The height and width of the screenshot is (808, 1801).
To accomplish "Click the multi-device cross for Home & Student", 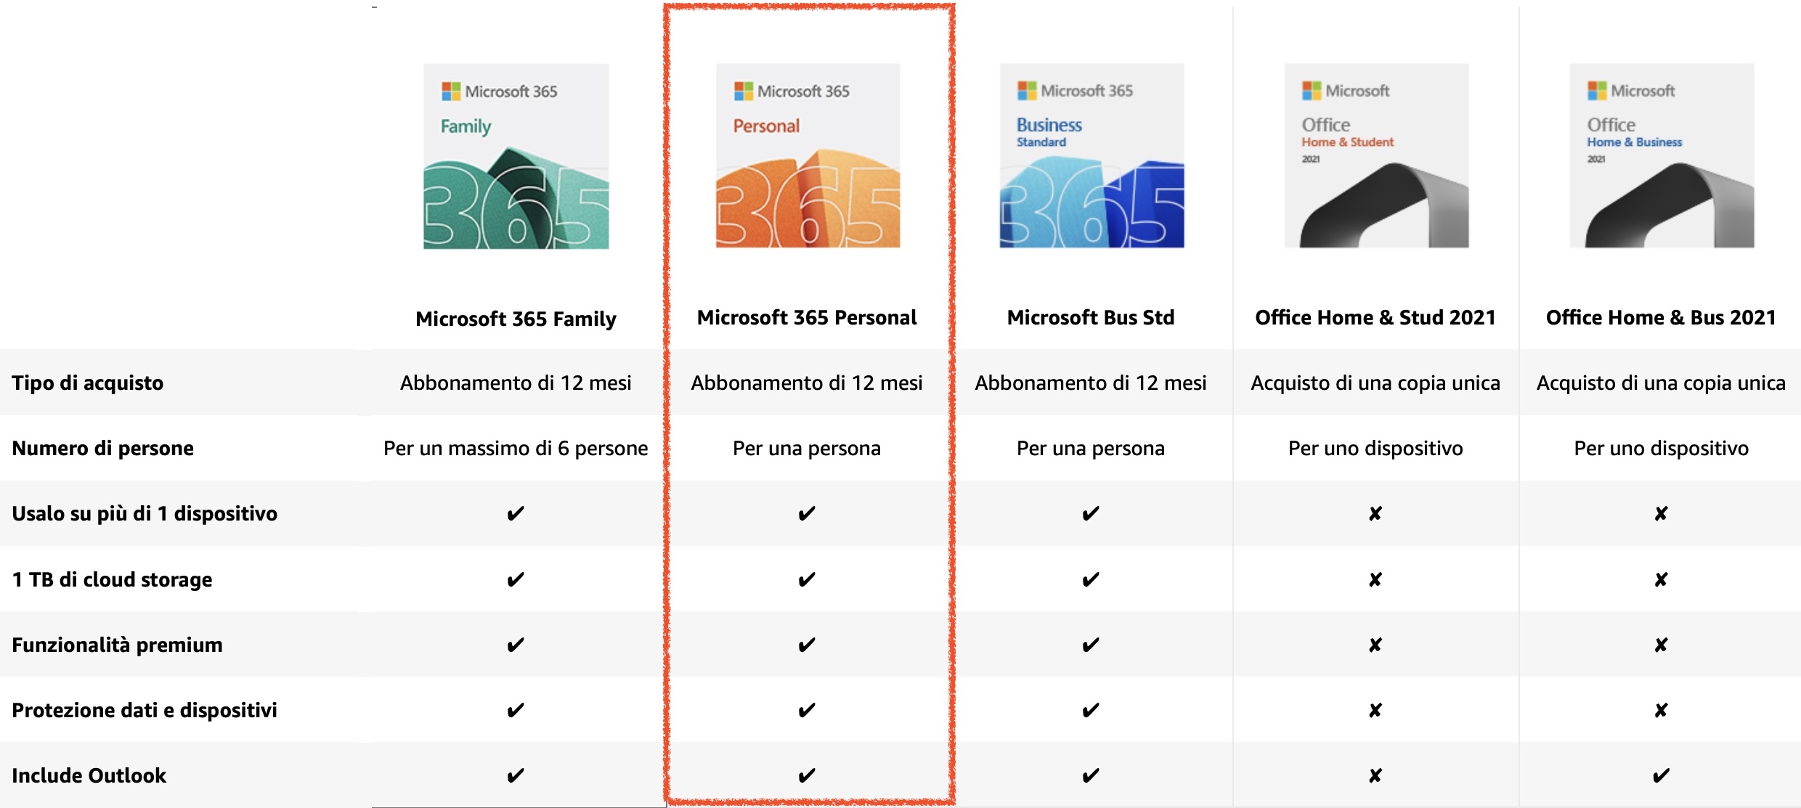I will click(x=1375, y=514).
